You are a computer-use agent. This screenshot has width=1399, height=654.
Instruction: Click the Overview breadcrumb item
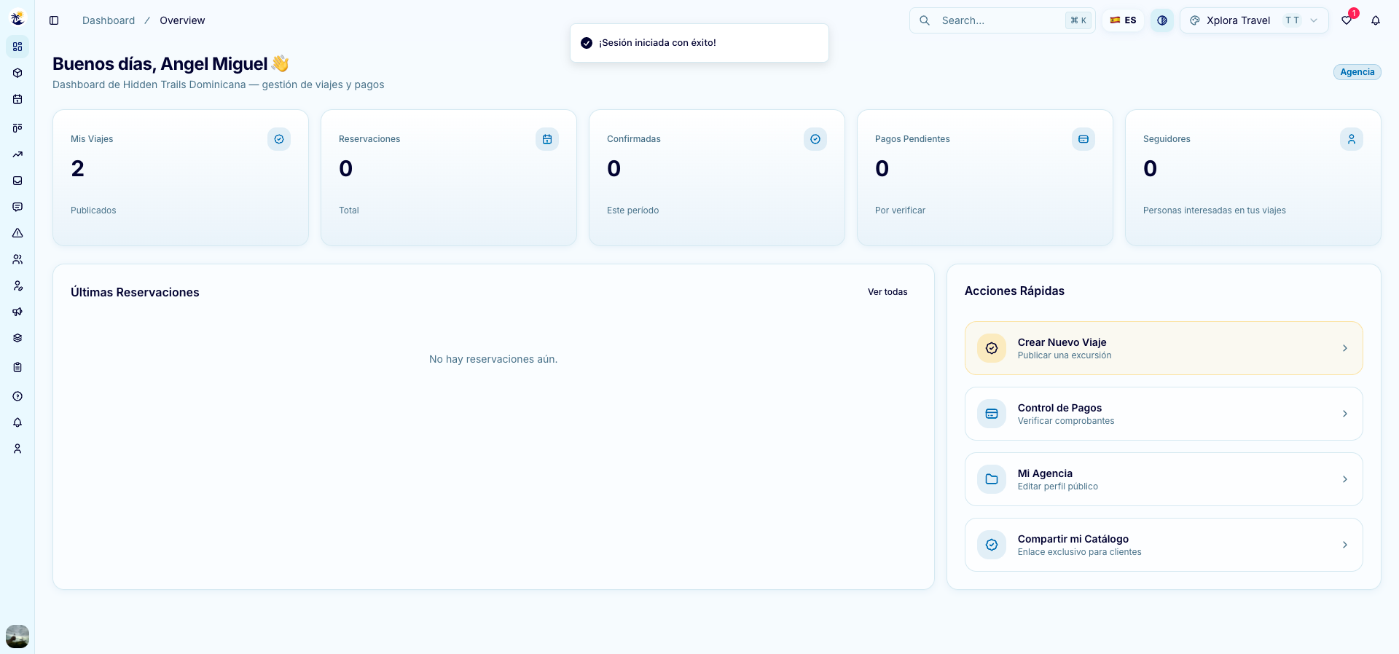[182, 20]
